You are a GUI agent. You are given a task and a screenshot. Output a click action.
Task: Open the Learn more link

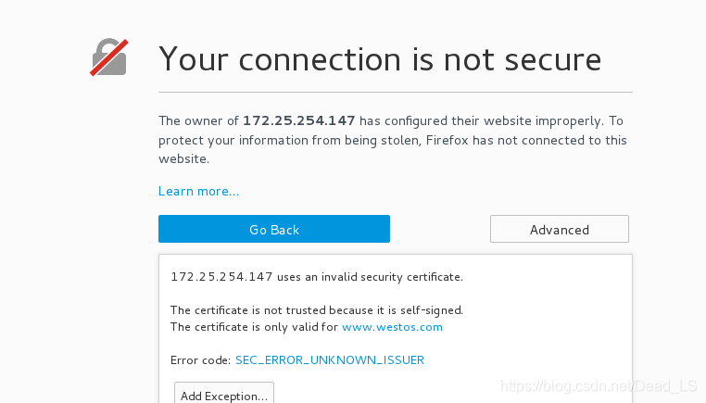point(198,192)
